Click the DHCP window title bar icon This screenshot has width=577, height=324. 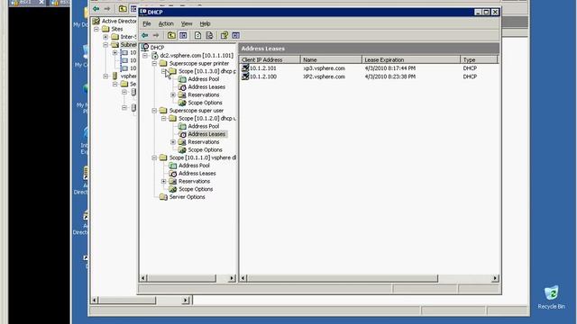click(x=143, y=12)
